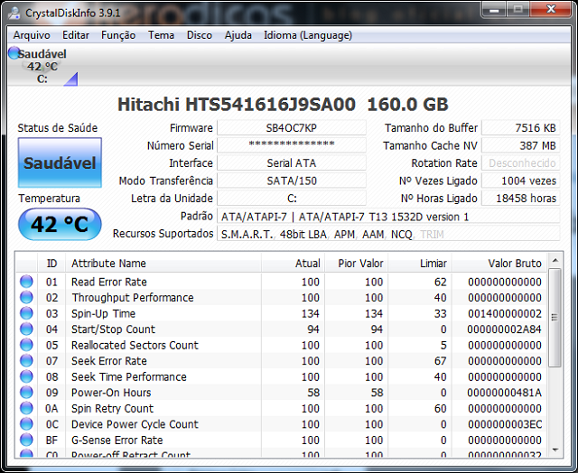The height and width of the screenshot is (473, 578).
Task: Click the Pior Valor column header
Action: click(356, 264)
